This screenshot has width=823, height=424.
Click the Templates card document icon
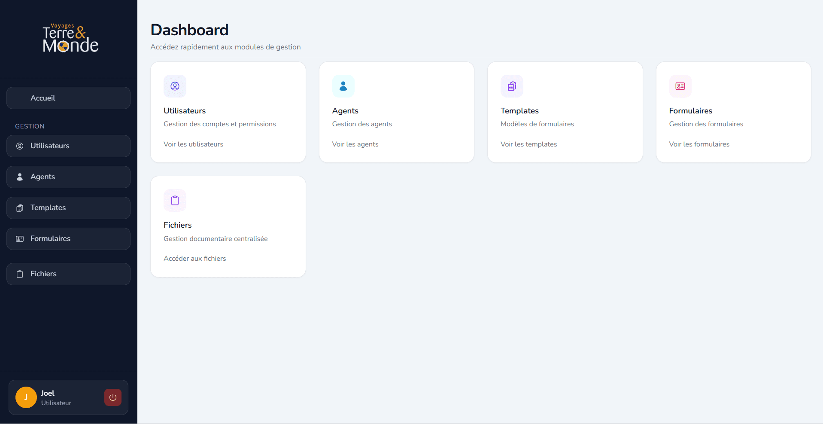pos(512,86)
